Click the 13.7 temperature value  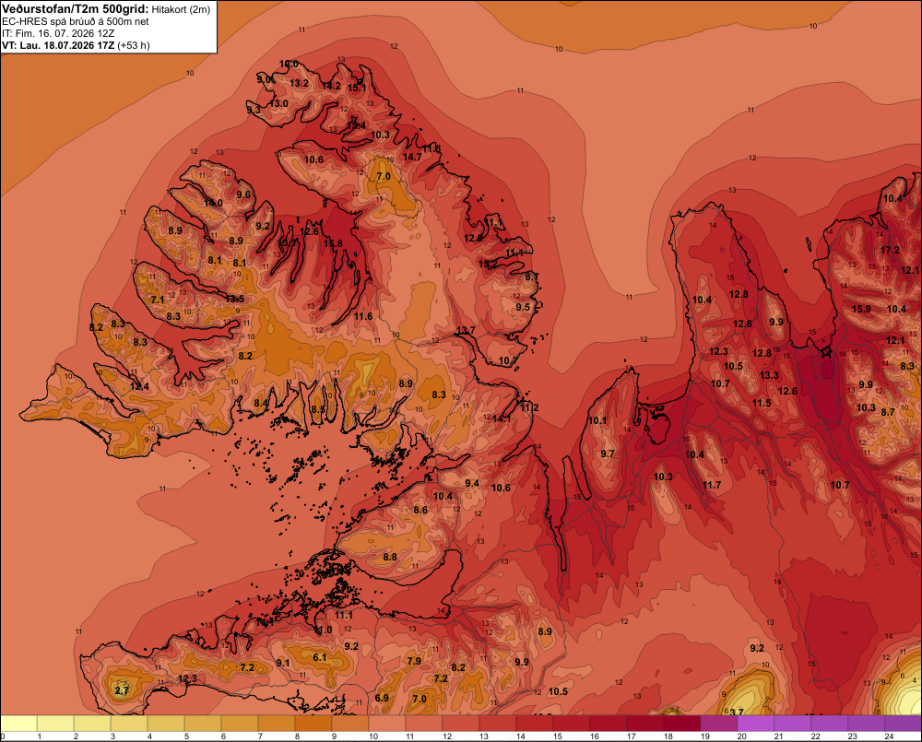[466, 330]
